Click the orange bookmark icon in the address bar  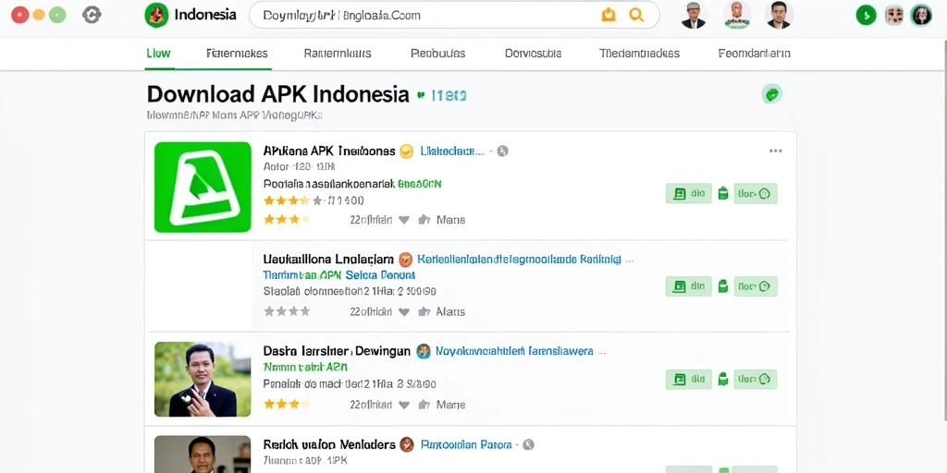pyautogui.click(x=609, y=15)
